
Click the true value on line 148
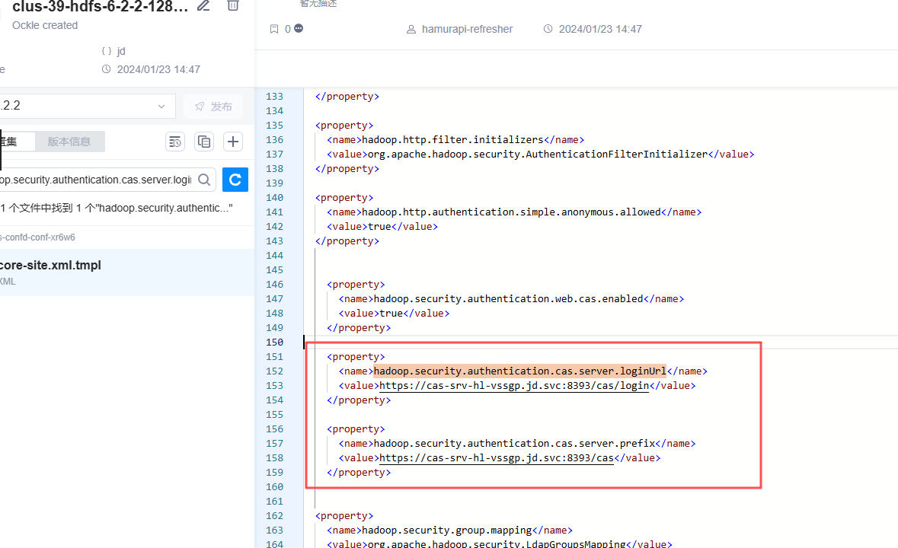point(391,314)
